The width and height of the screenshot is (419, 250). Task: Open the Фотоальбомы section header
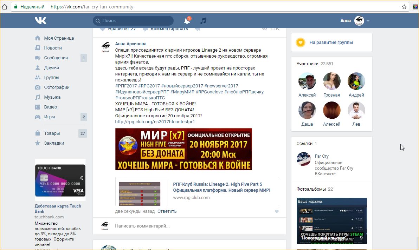(315, 189)
